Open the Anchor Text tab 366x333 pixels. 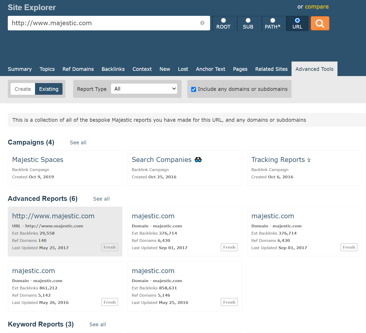(x=211, y=69)
